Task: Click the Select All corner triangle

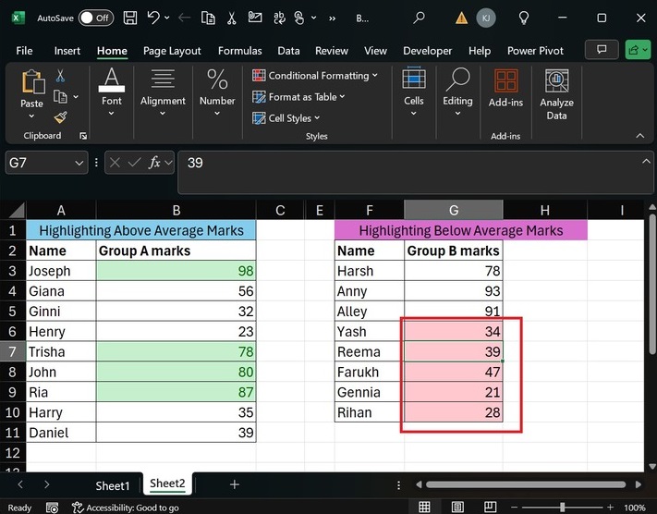Action: 17,210
